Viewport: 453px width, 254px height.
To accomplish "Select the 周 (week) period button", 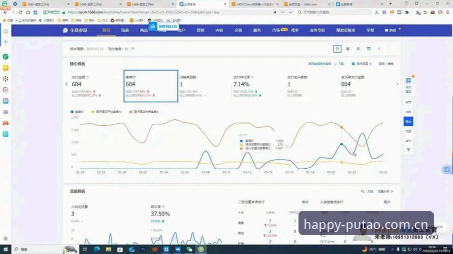I will click(348, 49).
